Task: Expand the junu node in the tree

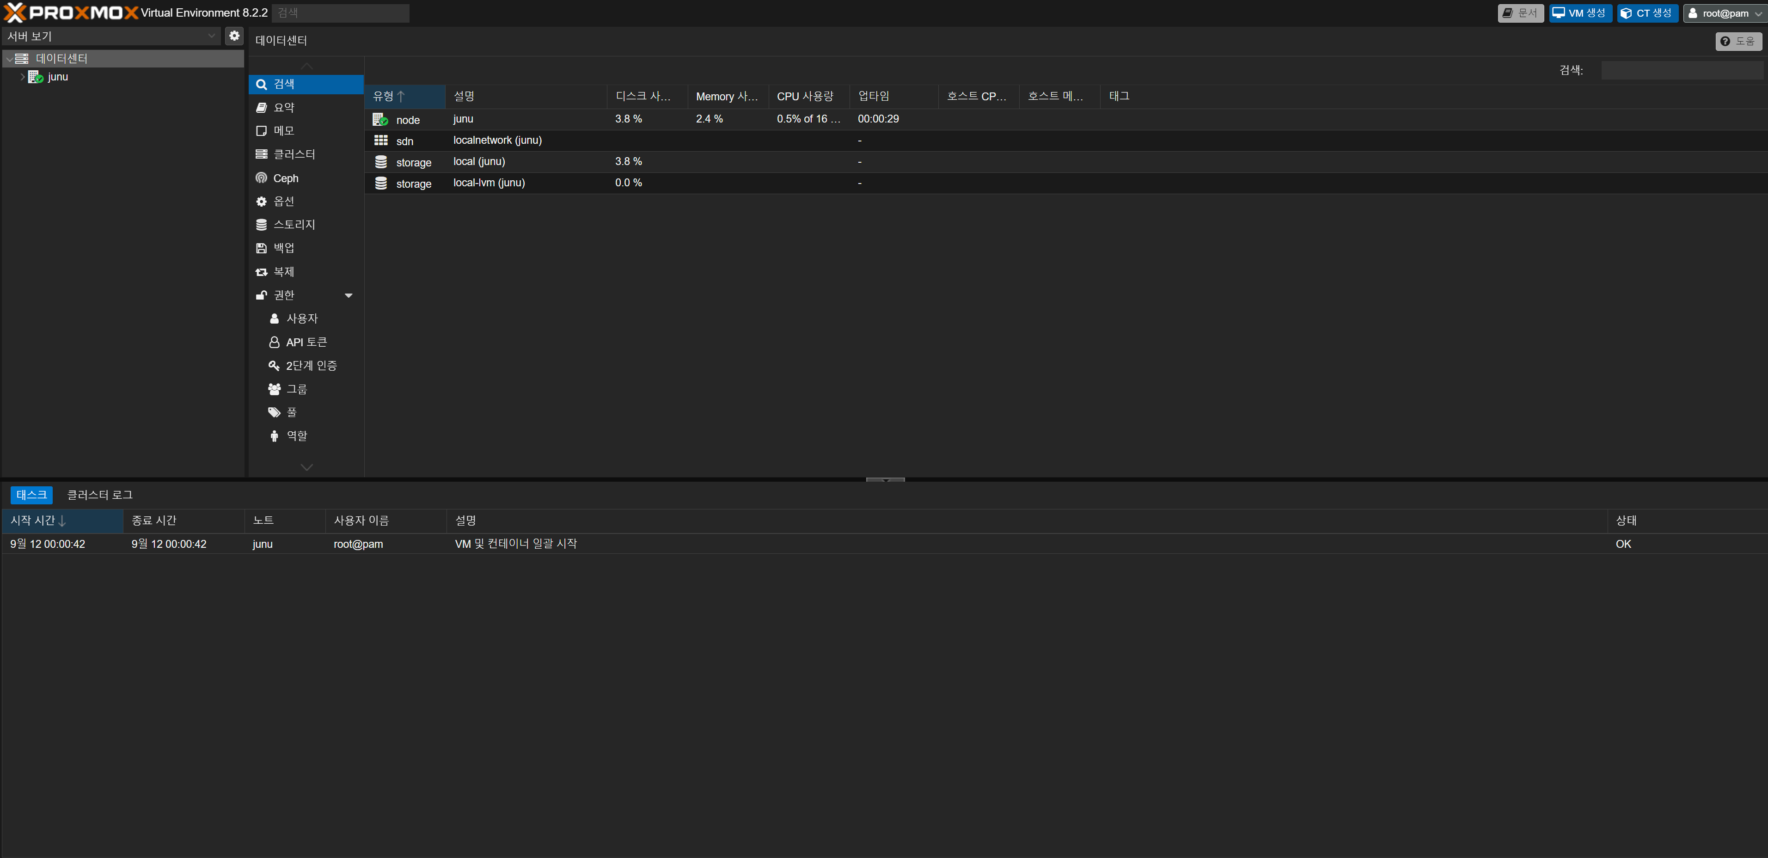Action: [23, 77]
